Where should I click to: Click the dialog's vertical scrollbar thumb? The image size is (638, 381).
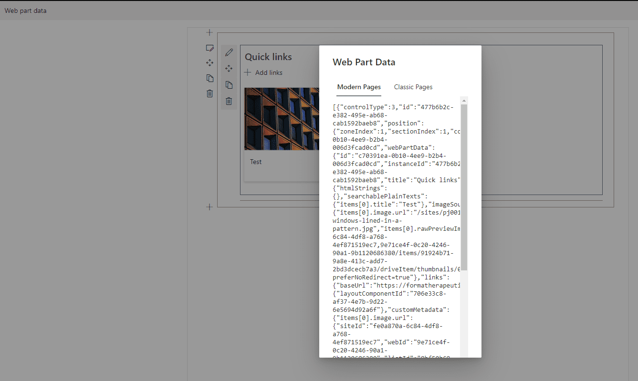464,186
